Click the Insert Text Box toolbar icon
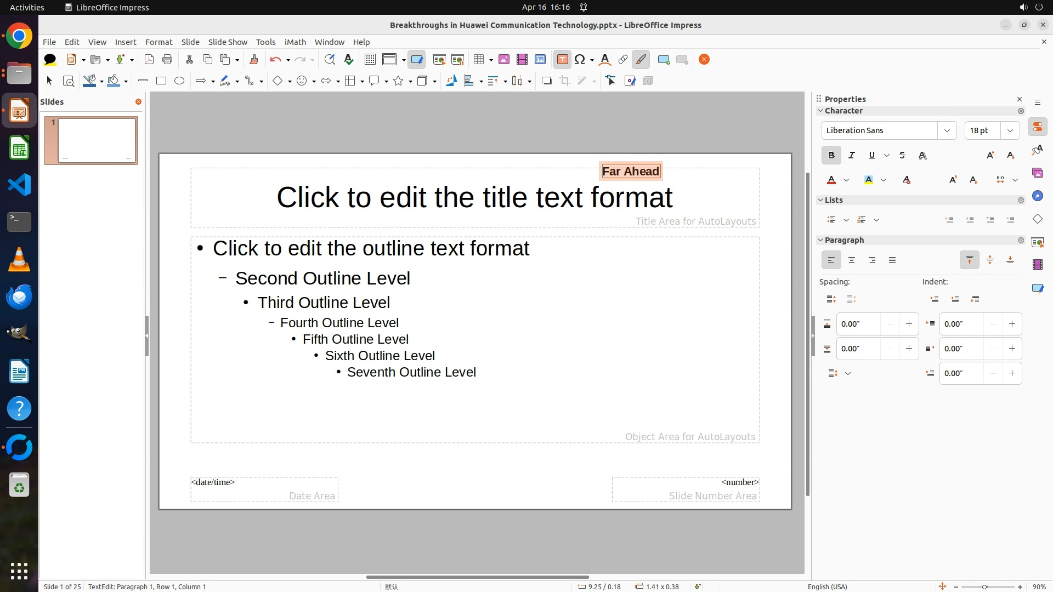 pyautogui.click(x=562, y=60)
